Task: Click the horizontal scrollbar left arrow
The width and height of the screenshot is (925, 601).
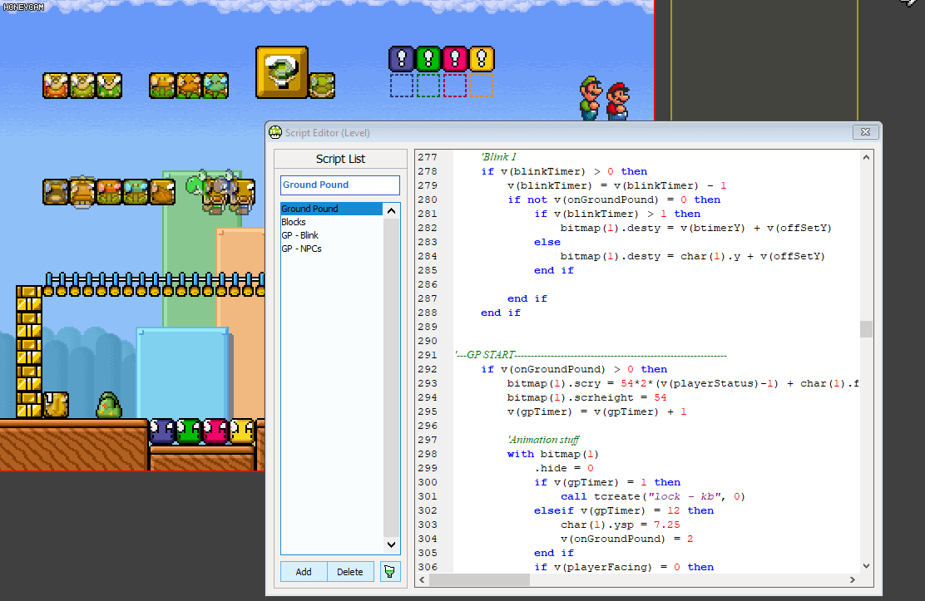Action: (422, 579)
